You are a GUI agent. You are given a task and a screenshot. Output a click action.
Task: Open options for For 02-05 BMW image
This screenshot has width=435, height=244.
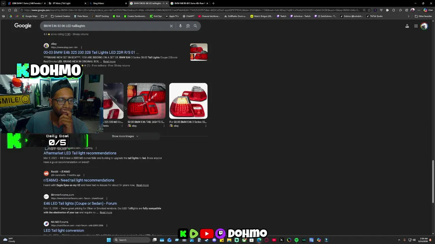(x=206, y=126)
